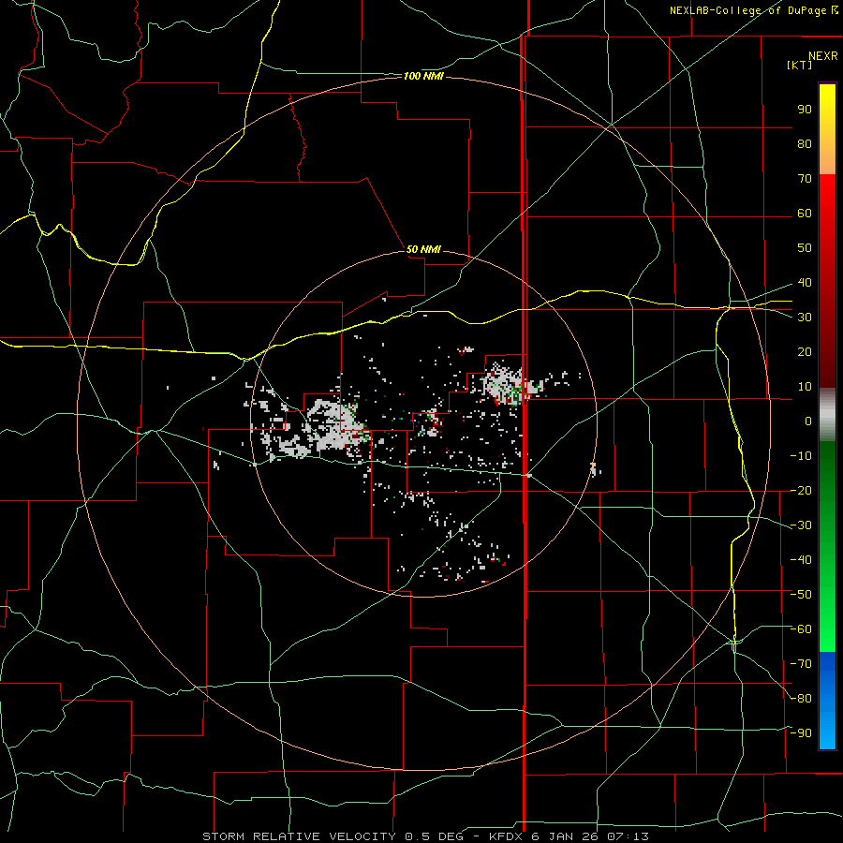Click the STORM RELATIVE VELOCITY 0.5 DEG caption

(333, 836)
